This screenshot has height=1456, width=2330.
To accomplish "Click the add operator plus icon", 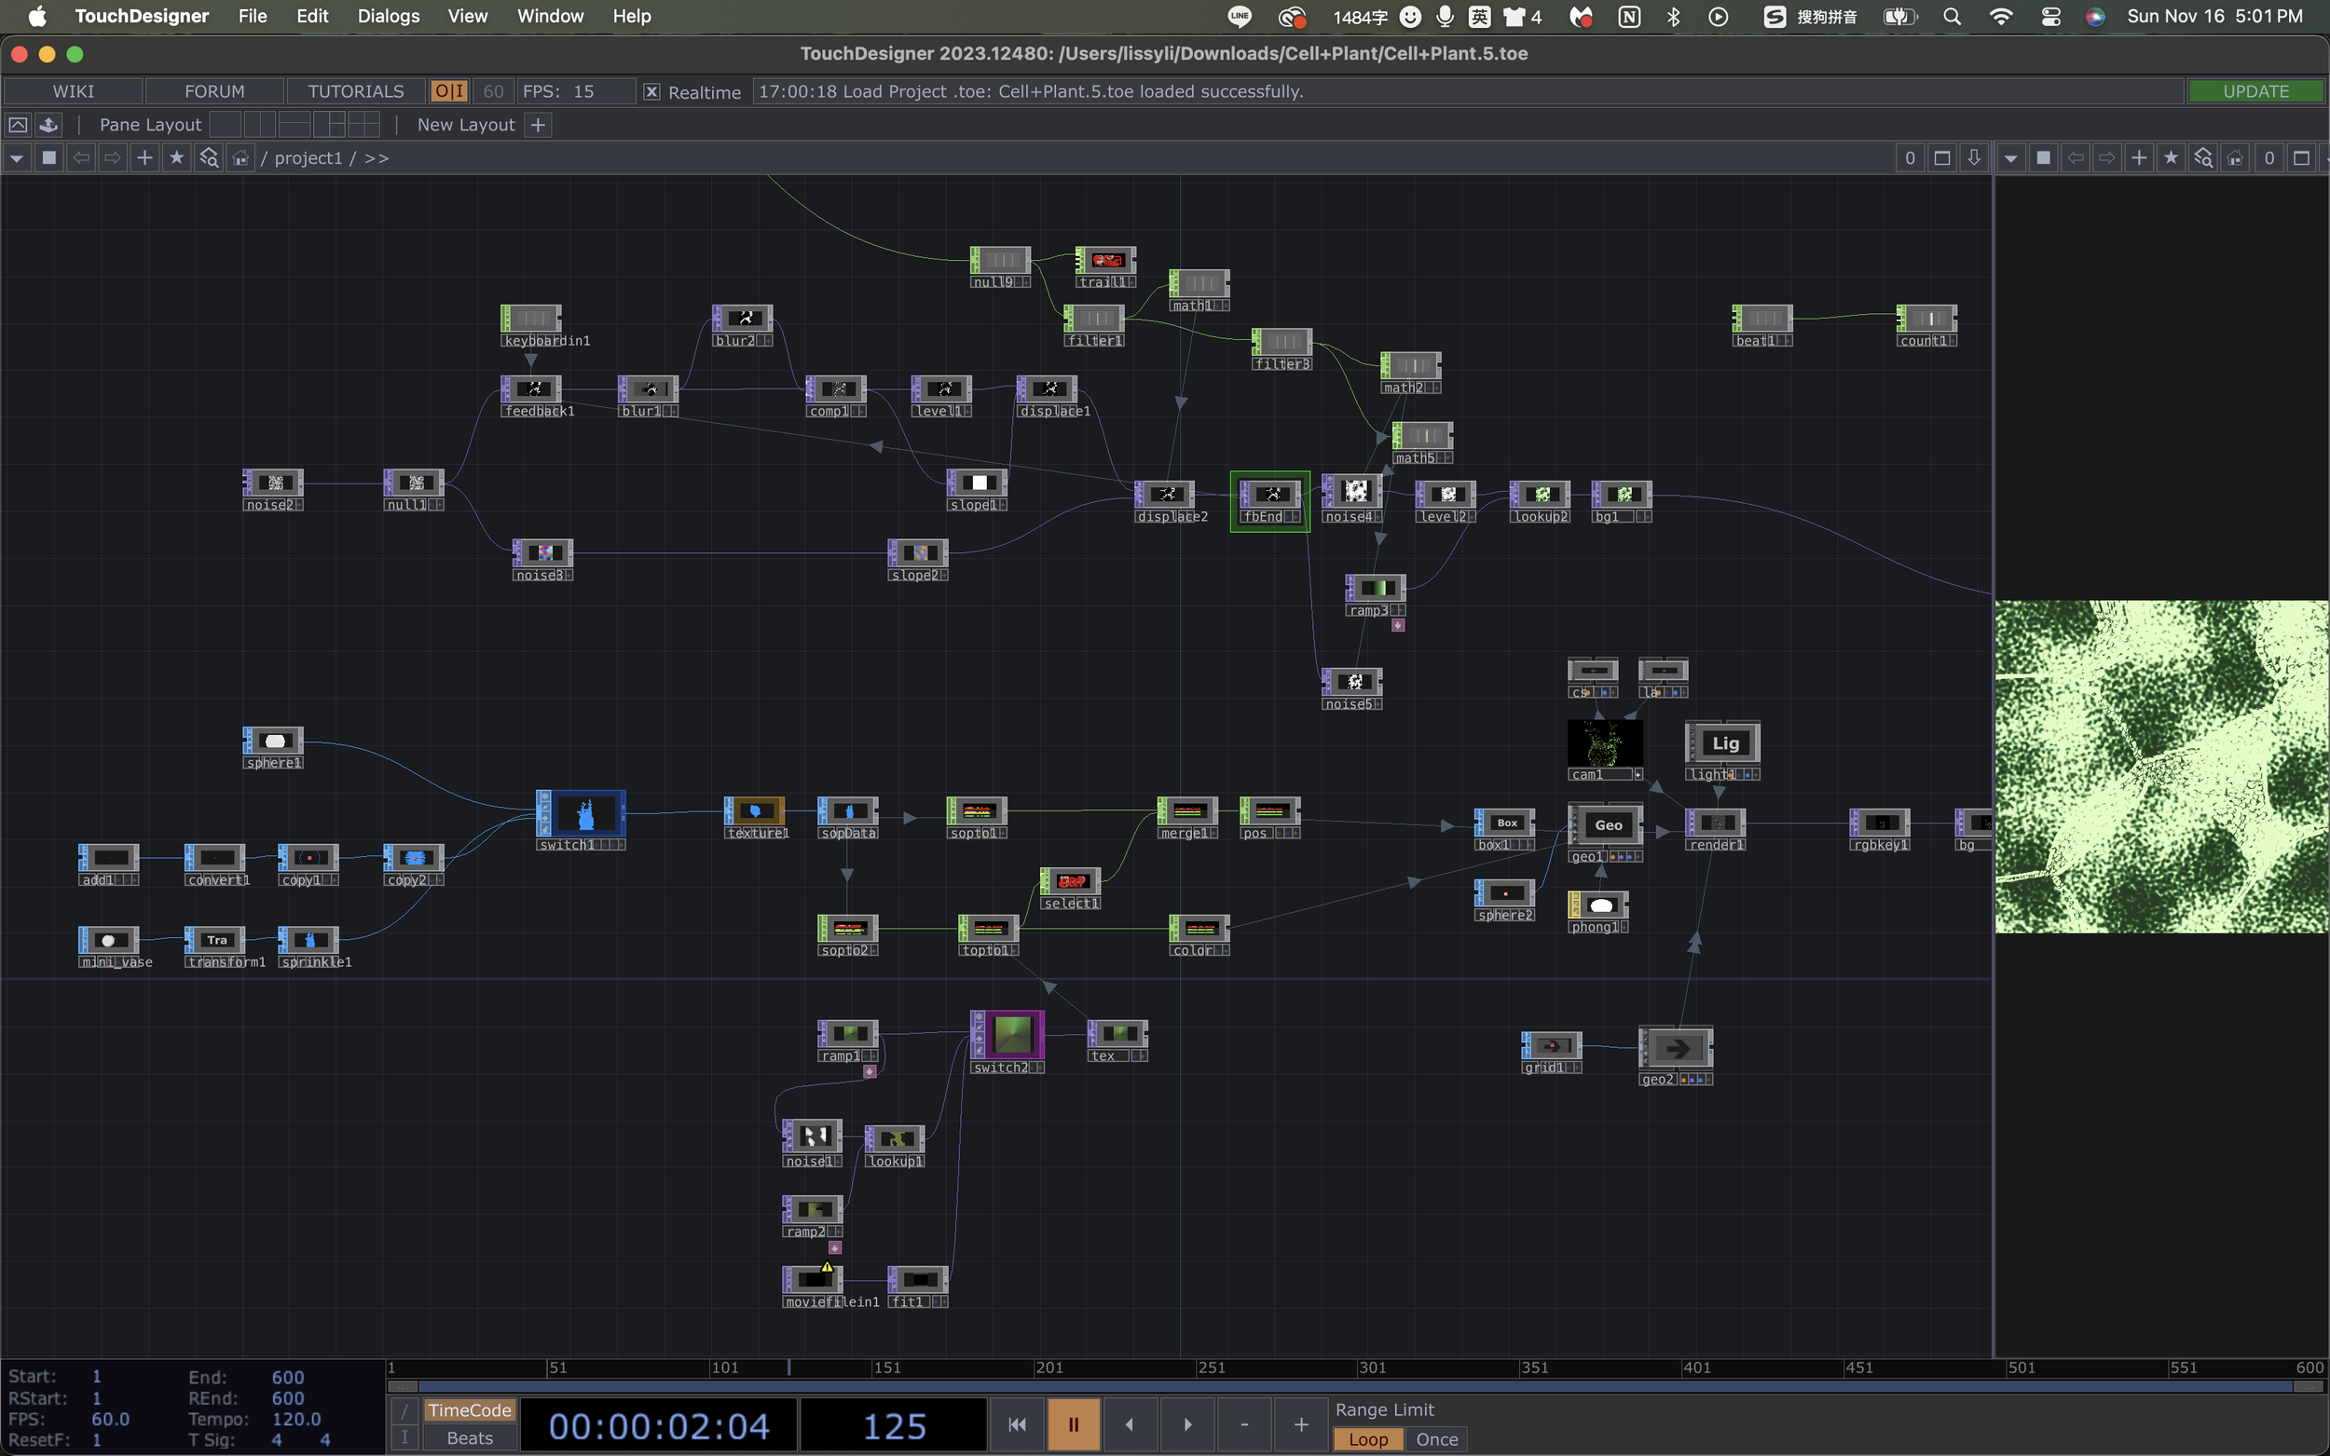I will tap(144, 158).
